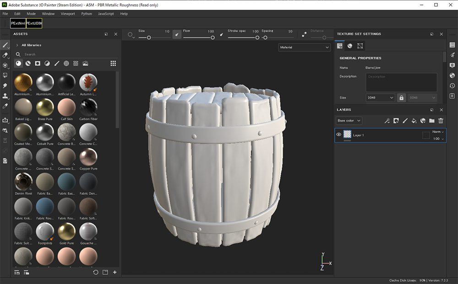The height and width of the screenshot is (284, 458).
Task: Toggle the Flow pen pressure button
Action: [x=177, y=34]
